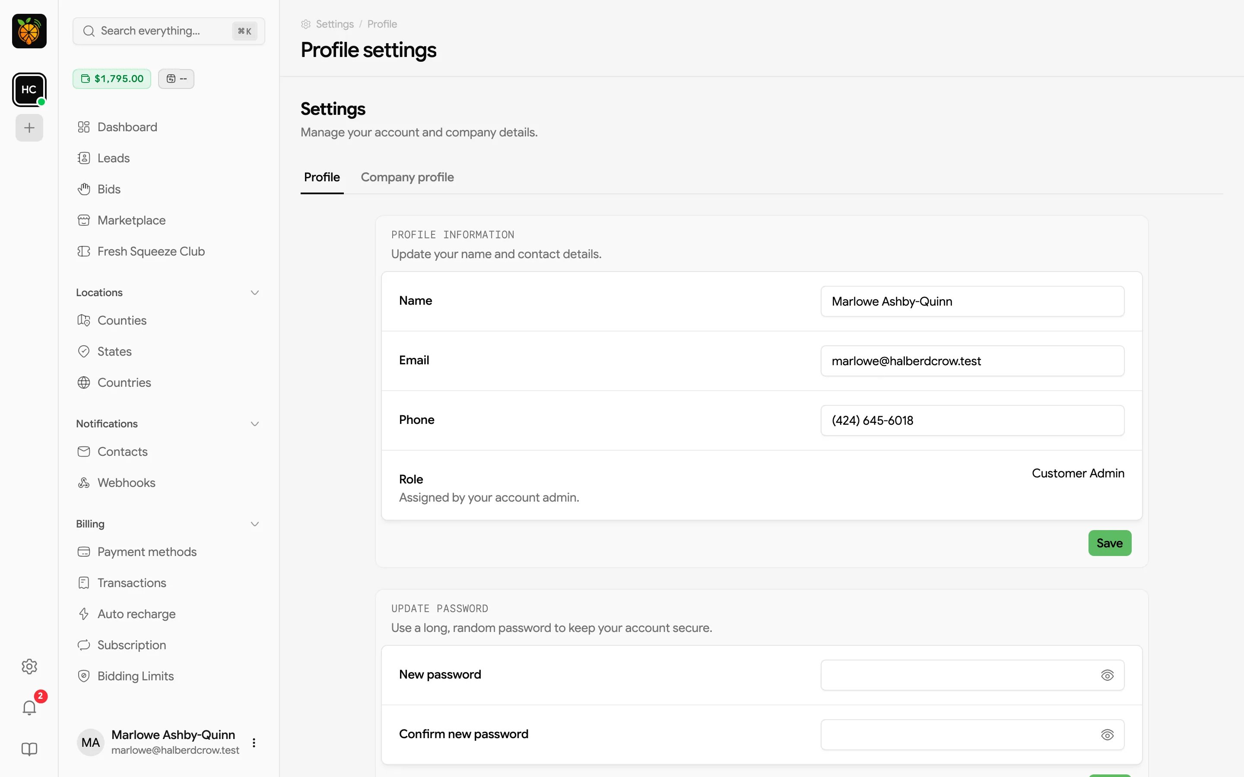Click the calendar badge showing dashes

point(176,79)
